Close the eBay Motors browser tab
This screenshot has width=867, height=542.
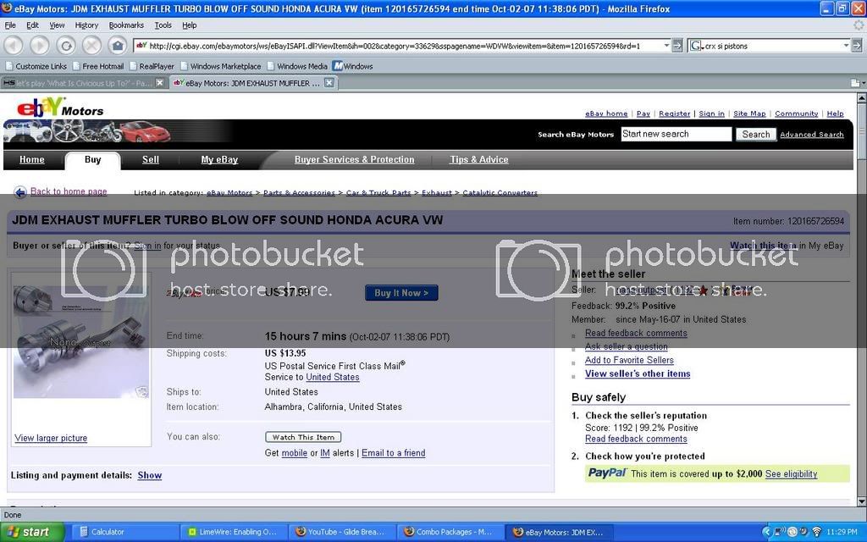coord(329,83)
